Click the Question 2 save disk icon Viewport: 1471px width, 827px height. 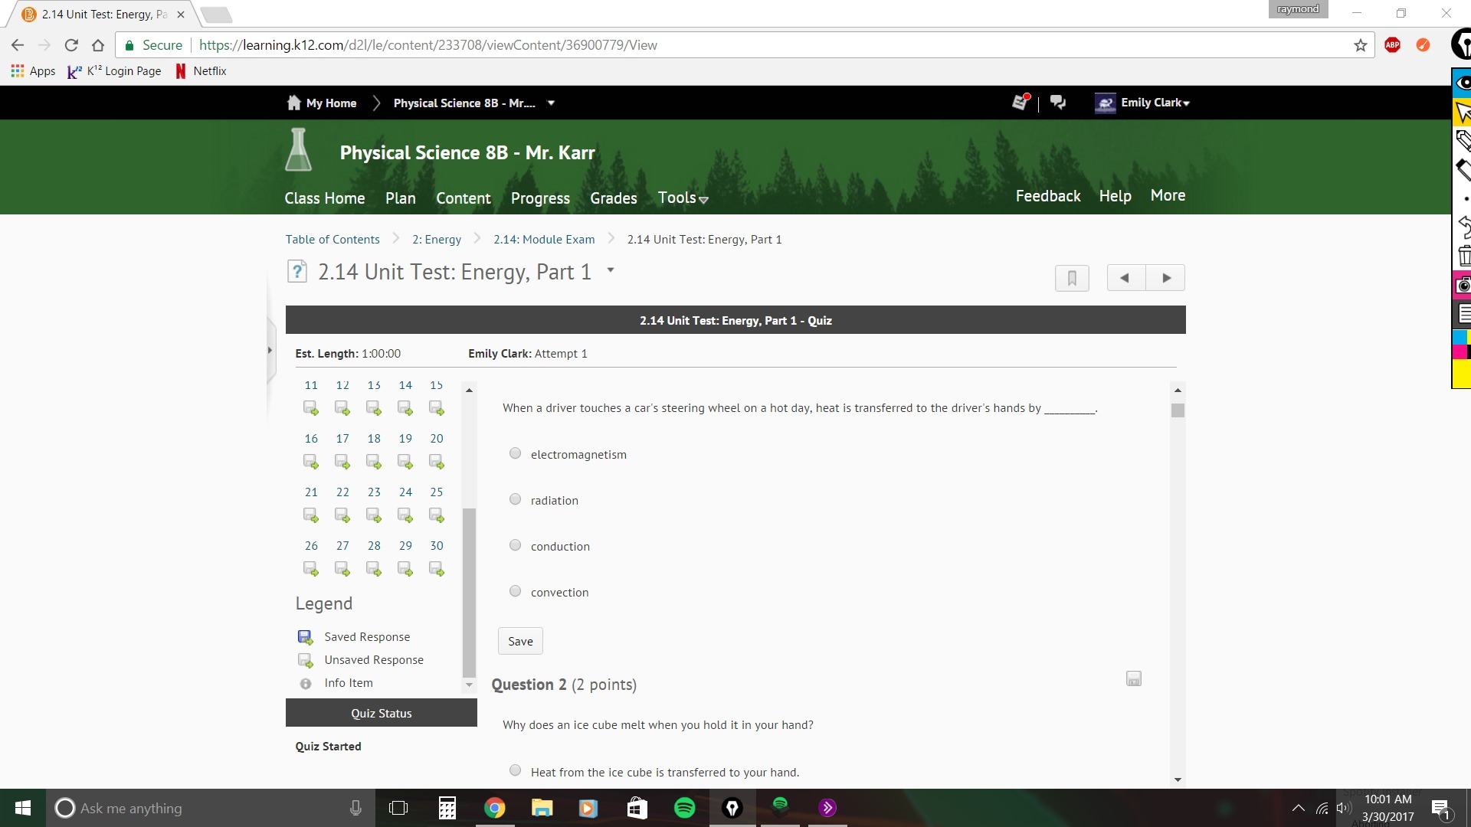[1134, 678]
